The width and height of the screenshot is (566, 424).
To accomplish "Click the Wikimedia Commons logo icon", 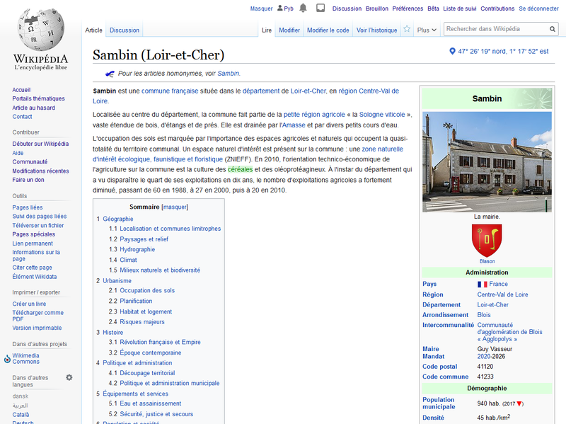I will [7, 359].
